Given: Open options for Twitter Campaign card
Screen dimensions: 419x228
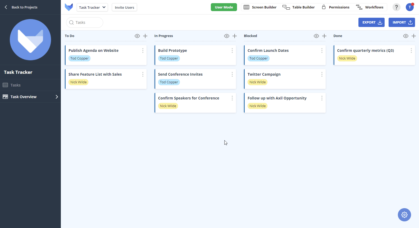Looking at the screenshot, I should [x=322, y=74].
